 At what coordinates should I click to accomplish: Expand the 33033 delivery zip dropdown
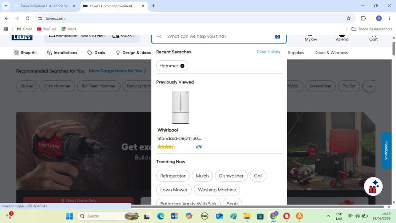pyautogui.click(x=124, y=36)
